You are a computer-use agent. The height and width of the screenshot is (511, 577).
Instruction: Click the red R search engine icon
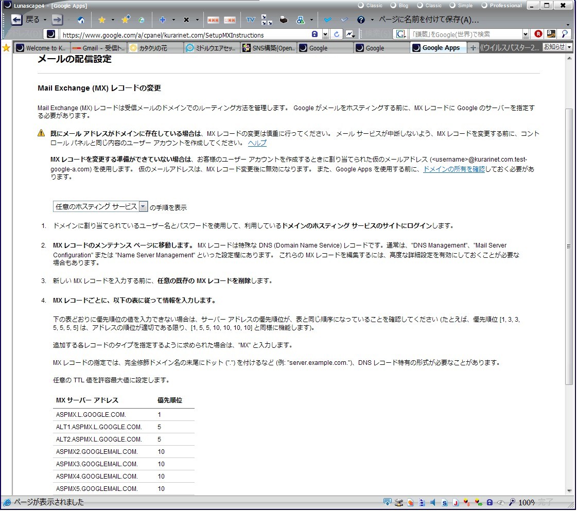(538, 34)
